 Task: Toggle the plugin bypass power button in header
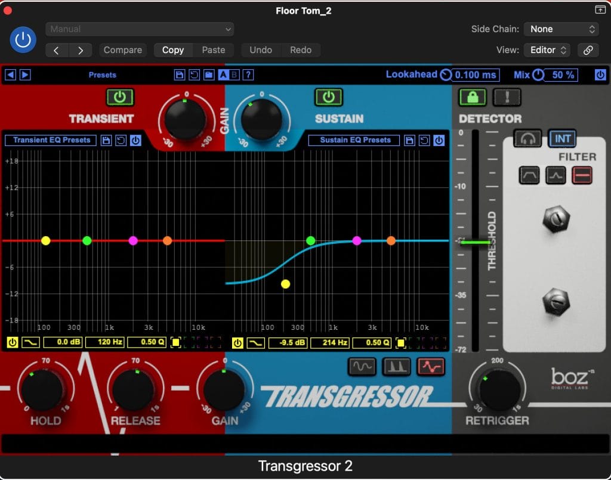[23, 39]
